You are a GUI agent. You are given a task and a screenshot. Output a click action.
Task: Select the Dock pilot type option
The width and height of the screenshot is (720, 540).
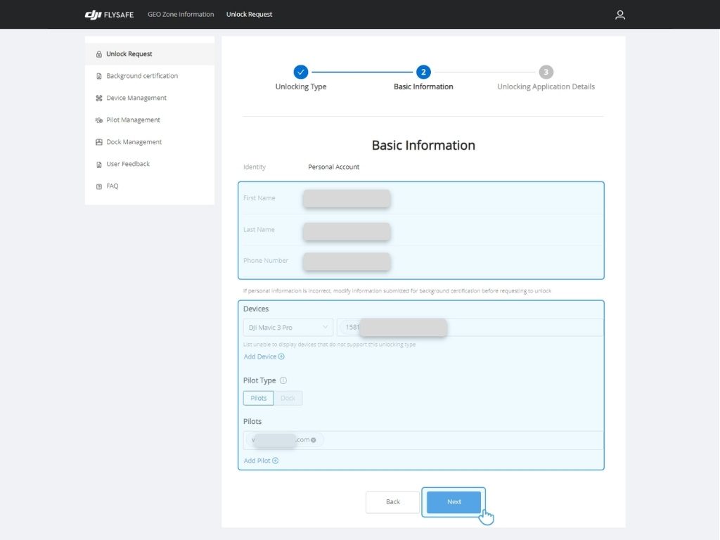click(288, 398)
